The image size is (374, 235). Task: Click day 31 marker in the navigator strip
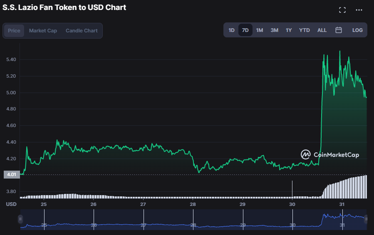point(342,225)
